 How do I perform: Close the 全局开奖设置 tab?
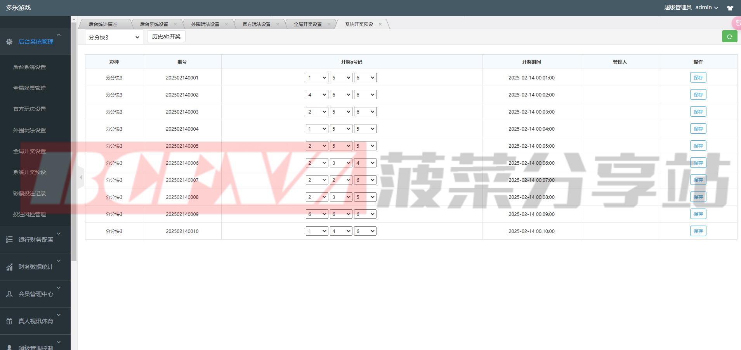[x=329, y=24]
